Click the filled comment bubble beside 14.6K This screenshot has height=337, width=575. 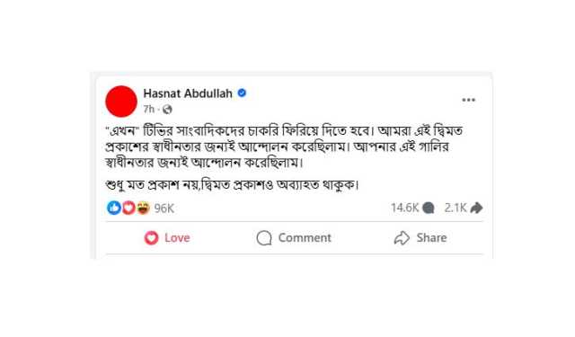[x=429, y=208]
